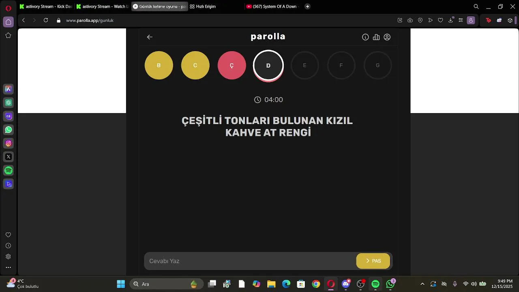Screen dimensions: 519x292
Task: Open the snapshot camera icon in toolbar
Action: [410, 20]
